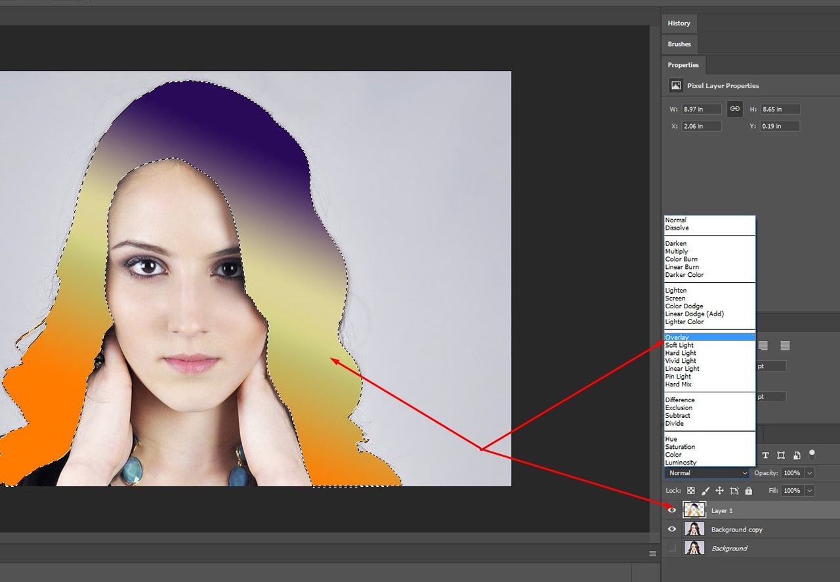This screenshot has width=840, height=582.
Task: Click the Pixel Layer Properties panel icon
Action: 676,85
